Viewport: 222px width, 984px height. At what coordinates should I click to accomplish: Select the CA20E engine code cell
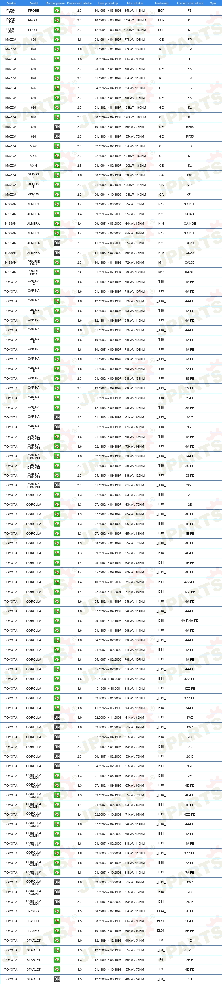[x=190, y=262]
